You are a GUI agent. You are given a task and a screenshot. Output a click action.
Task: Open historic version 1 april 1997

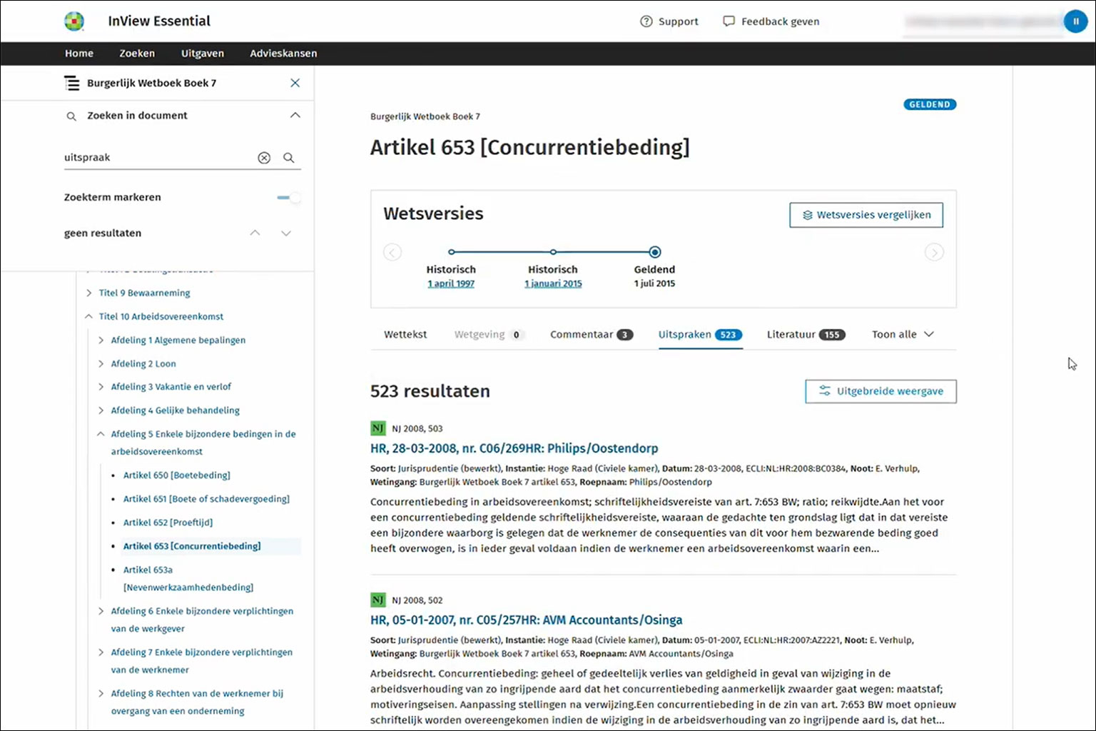(451, 283)
